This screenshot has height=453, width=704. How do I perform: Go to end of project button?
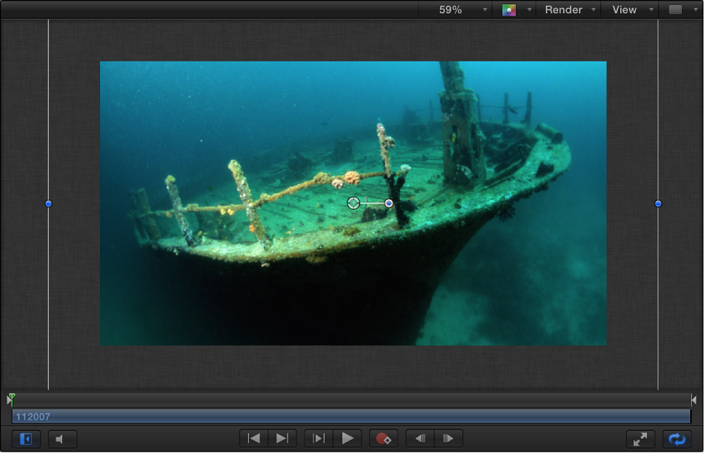(282, 438)
